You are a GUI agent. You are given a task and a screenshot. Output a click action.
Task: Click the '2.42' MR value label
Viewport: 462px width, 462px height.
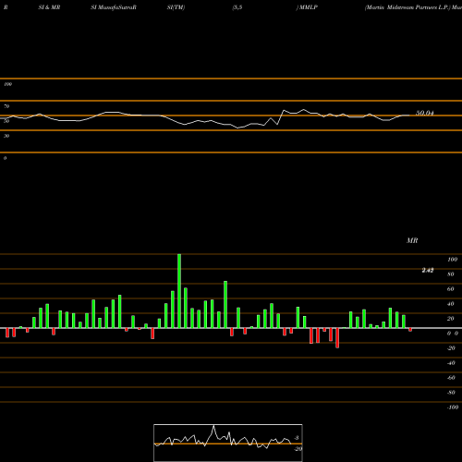[428, 270]
